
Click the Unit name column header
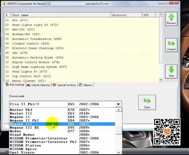[61, 15]
